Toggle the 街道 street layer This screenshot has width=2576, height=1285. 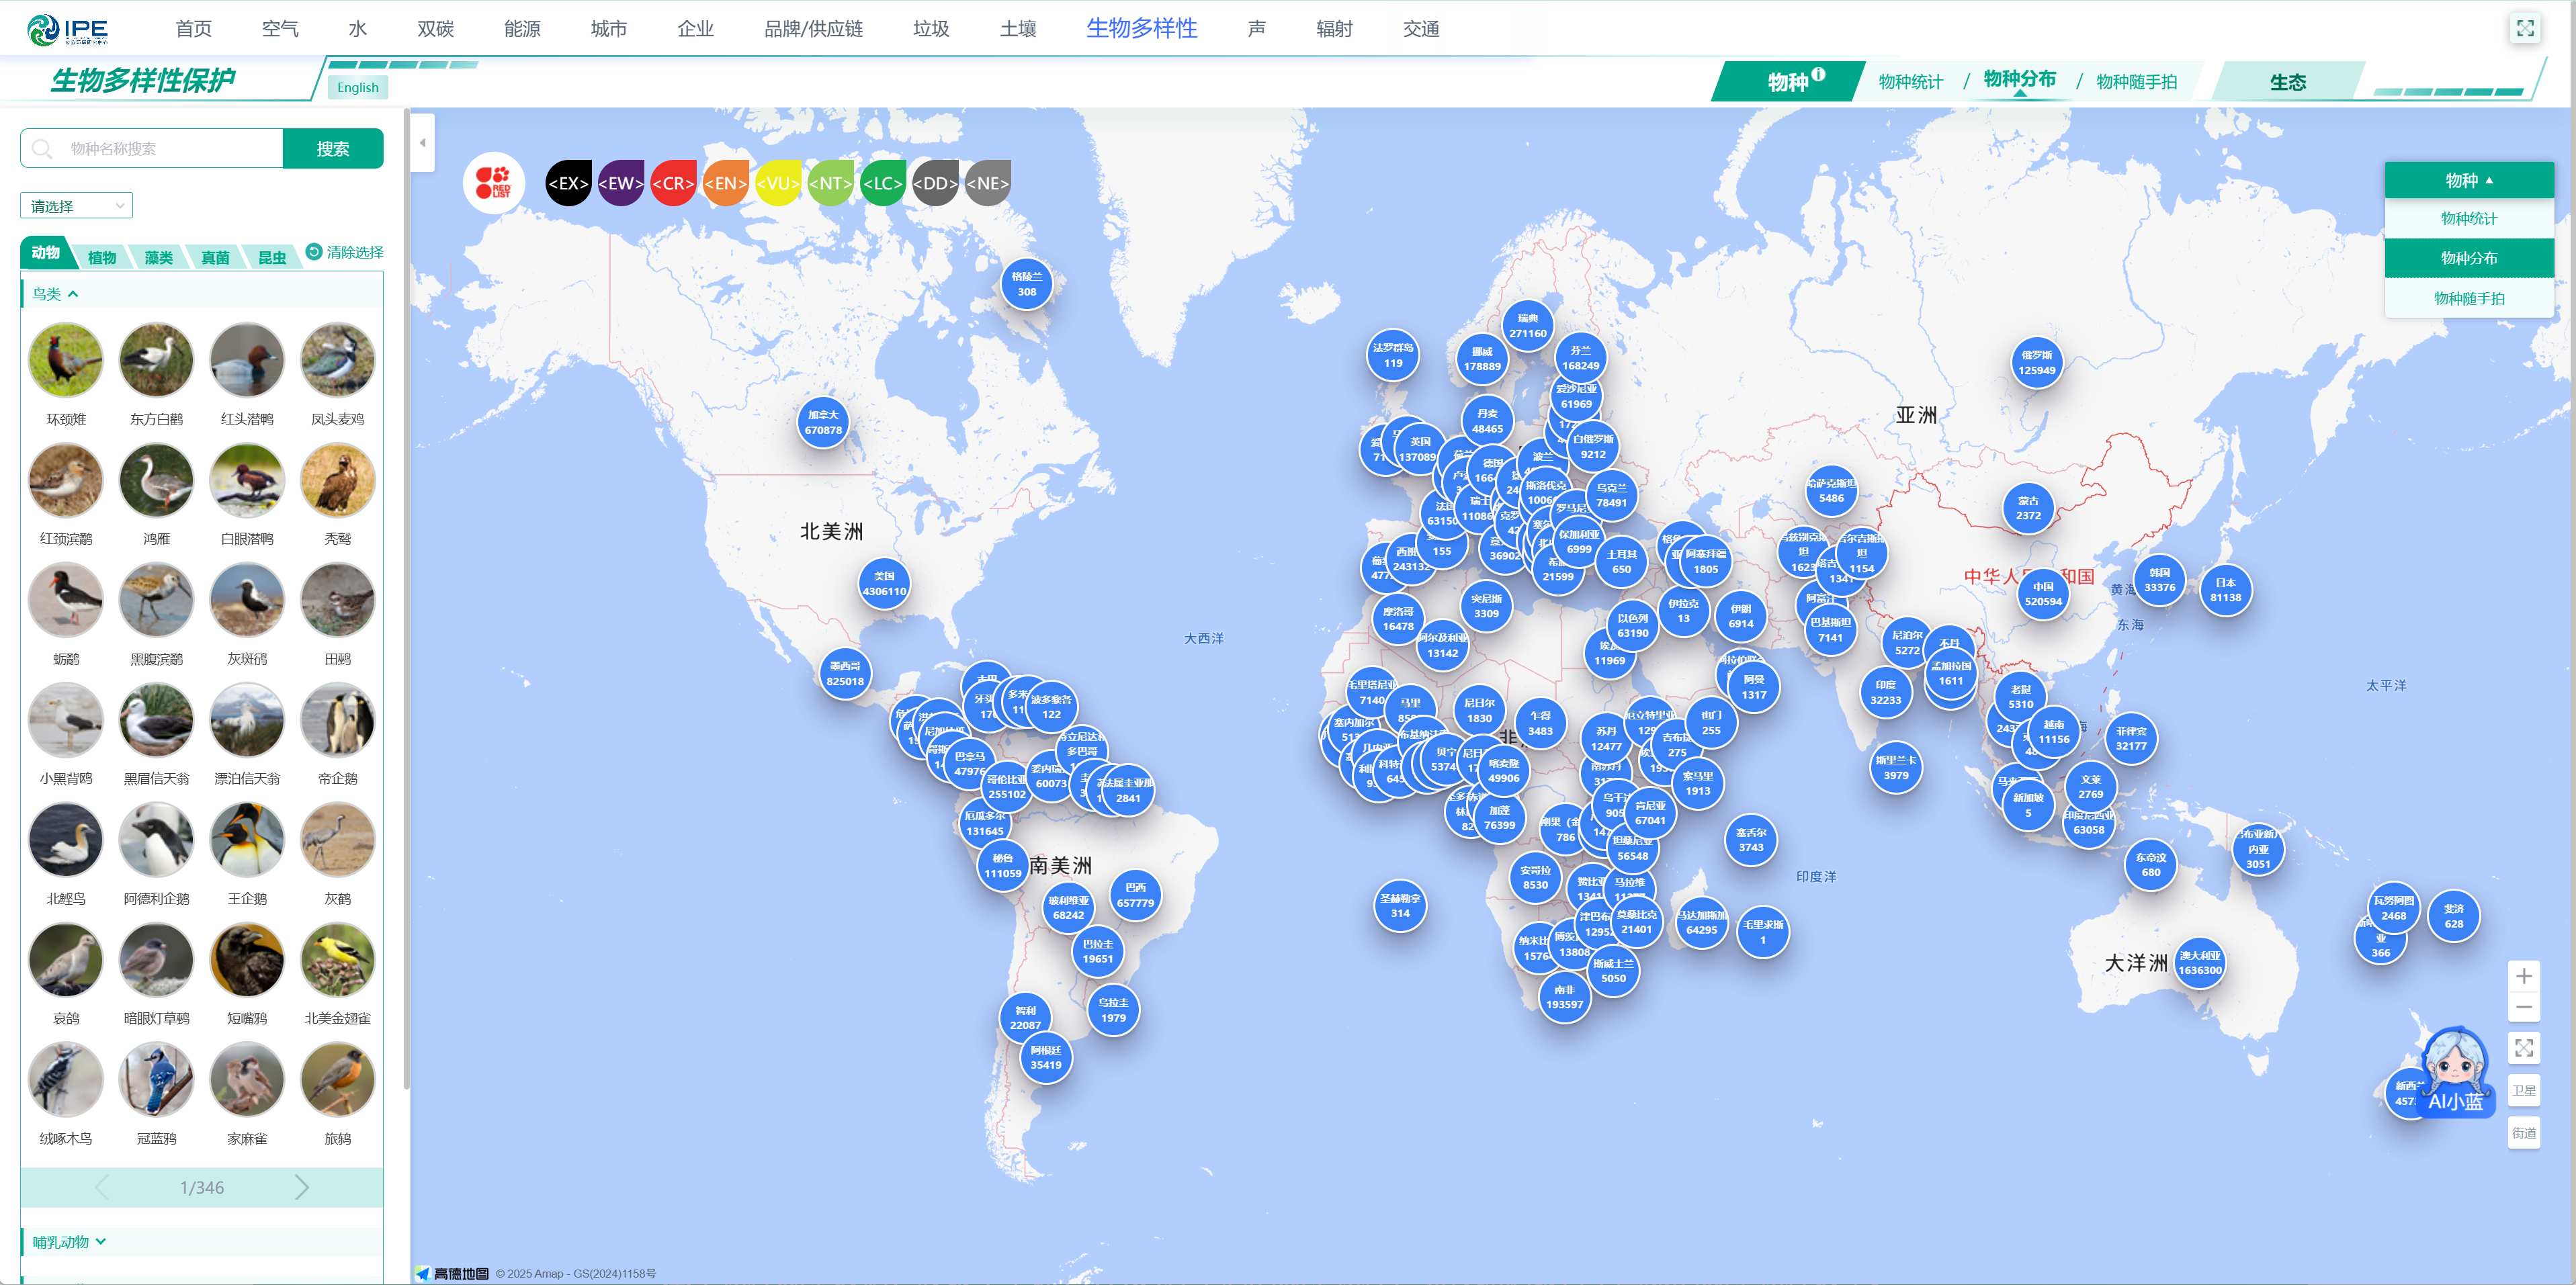pyautogui.click(x=2524, y=1133)
